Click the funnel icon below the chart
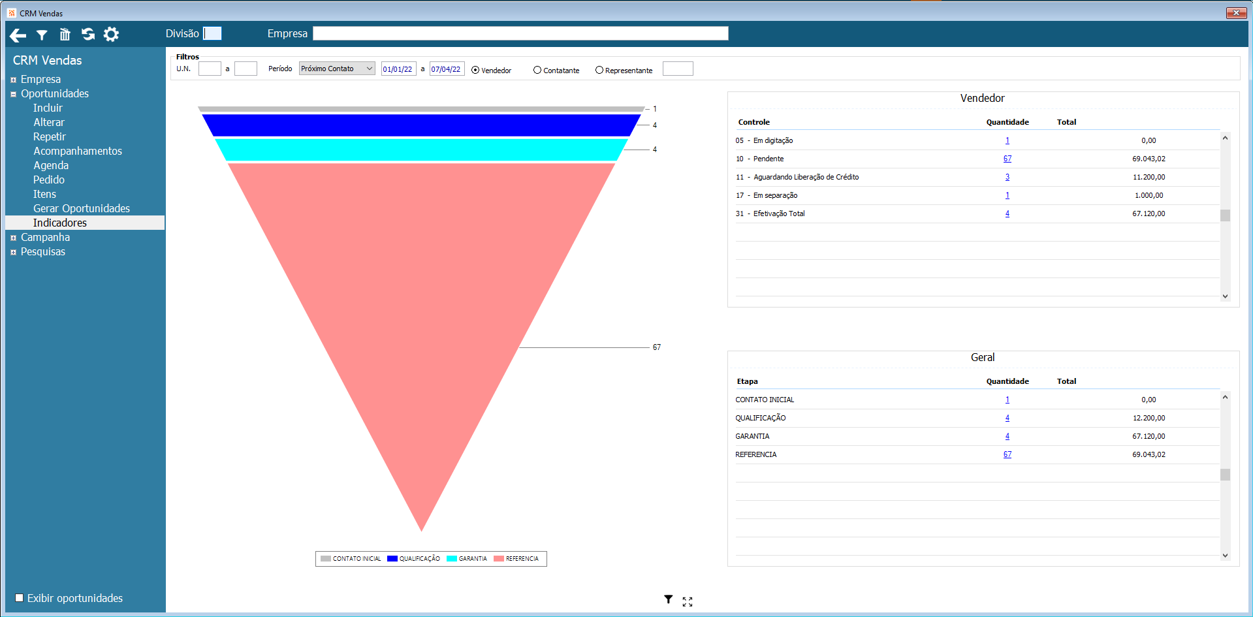This screenshot has height=617, width=1253. pyautogui.click(x=669, y=599)
